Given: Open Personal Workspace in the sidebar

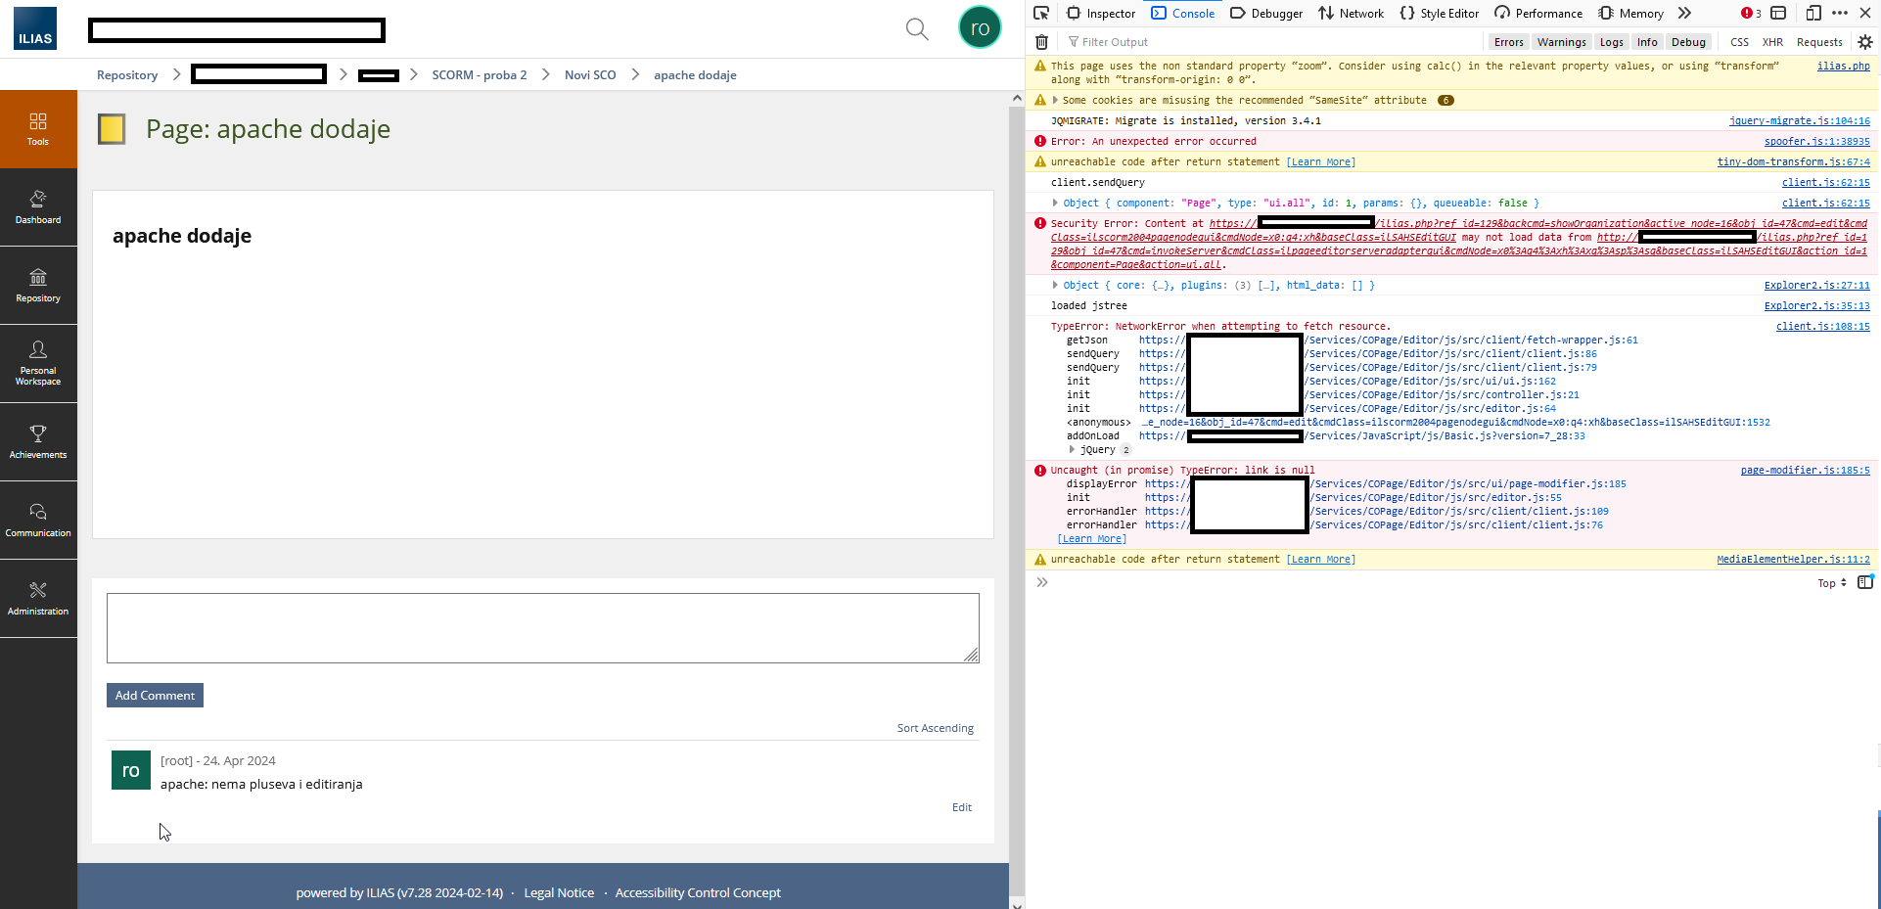Looking at the screenshot, I should [38, 362].
